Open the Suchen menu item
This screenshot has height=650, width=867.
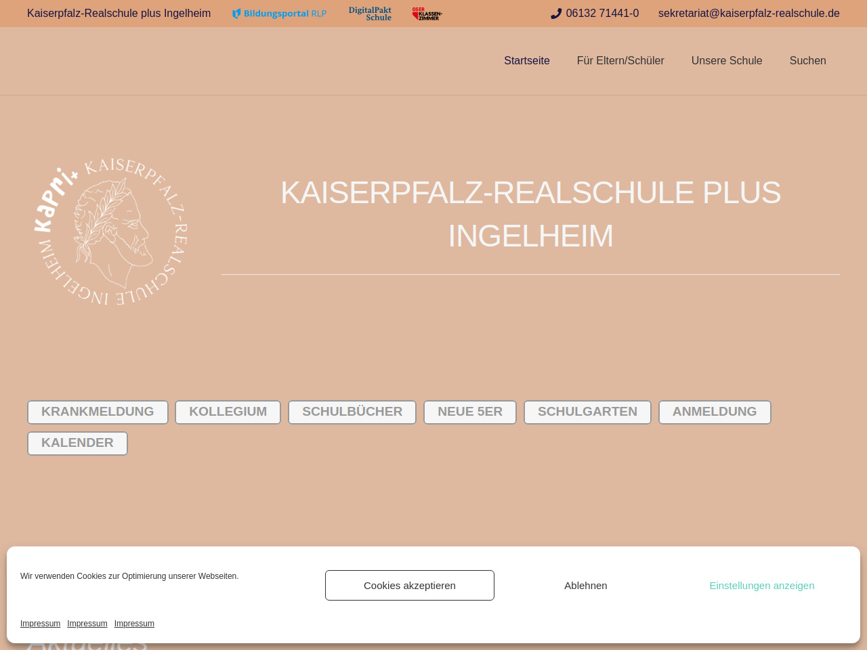coord(807,61)
